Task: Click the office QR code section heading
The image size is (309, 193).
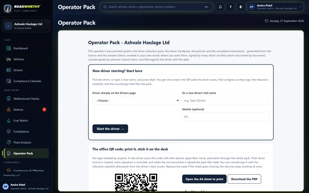Action: pos(130,149)
